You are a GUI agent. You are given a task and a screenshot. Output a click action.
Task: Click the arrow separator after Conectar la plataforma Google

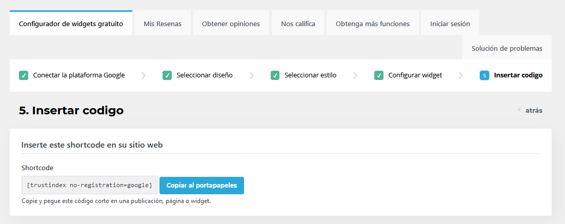144,75
